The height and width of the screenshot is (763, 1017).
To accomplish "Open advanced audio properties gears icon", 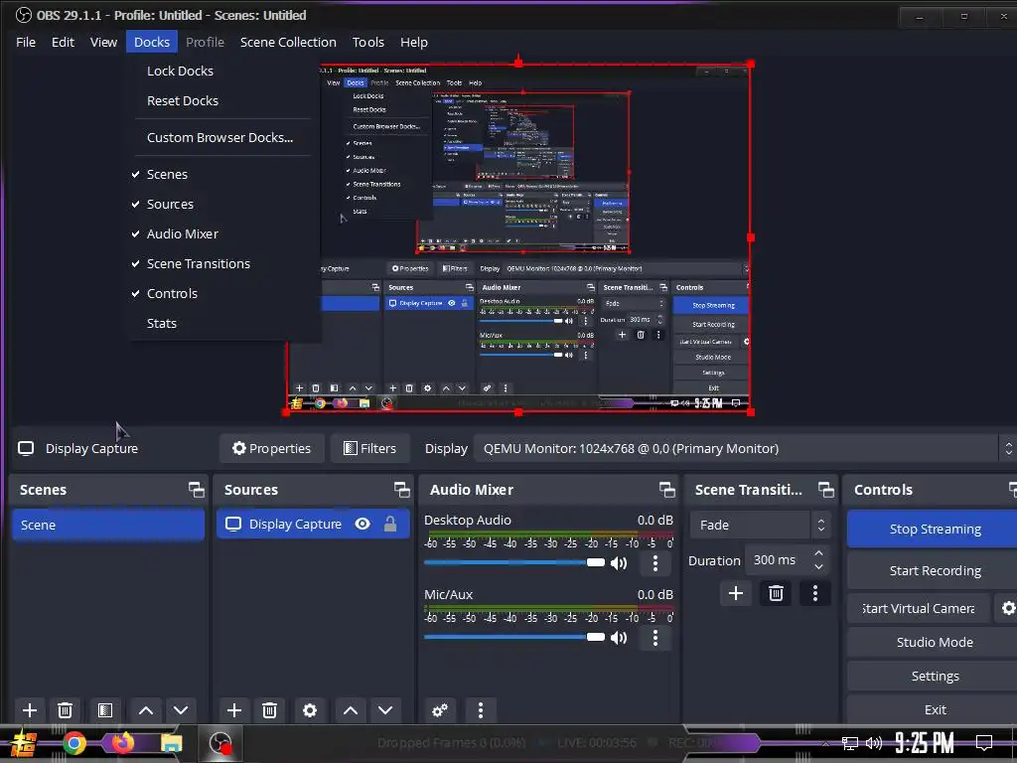I will (x=440, y=709).
